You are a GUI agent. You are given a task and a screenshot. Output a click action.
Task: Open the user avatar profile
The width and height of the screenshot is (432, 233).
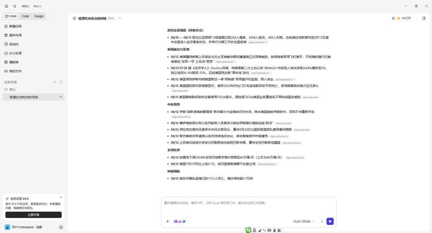tap(7, 227)
